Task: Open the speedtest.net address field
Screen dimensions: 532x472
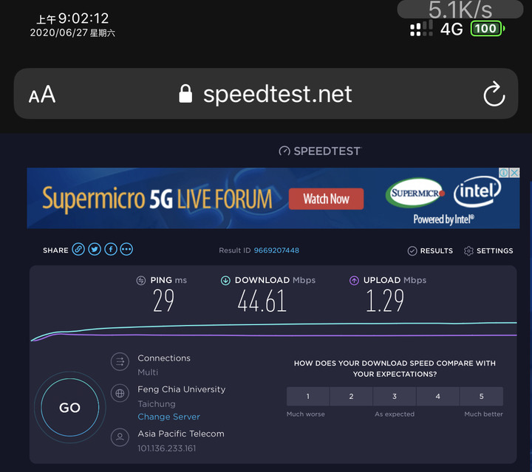Action: pos(266,94)
